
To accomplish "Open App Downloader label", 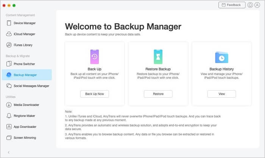I will (25, 127).
